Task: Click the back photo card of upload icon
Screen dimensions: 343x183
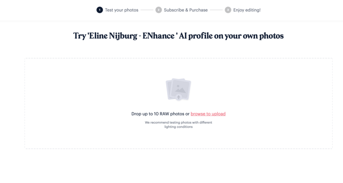Action: 168,90
